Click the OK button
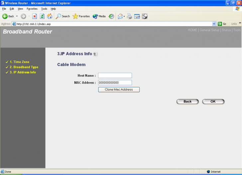This screenshot has width=242, height=175. tap(213, 102)
